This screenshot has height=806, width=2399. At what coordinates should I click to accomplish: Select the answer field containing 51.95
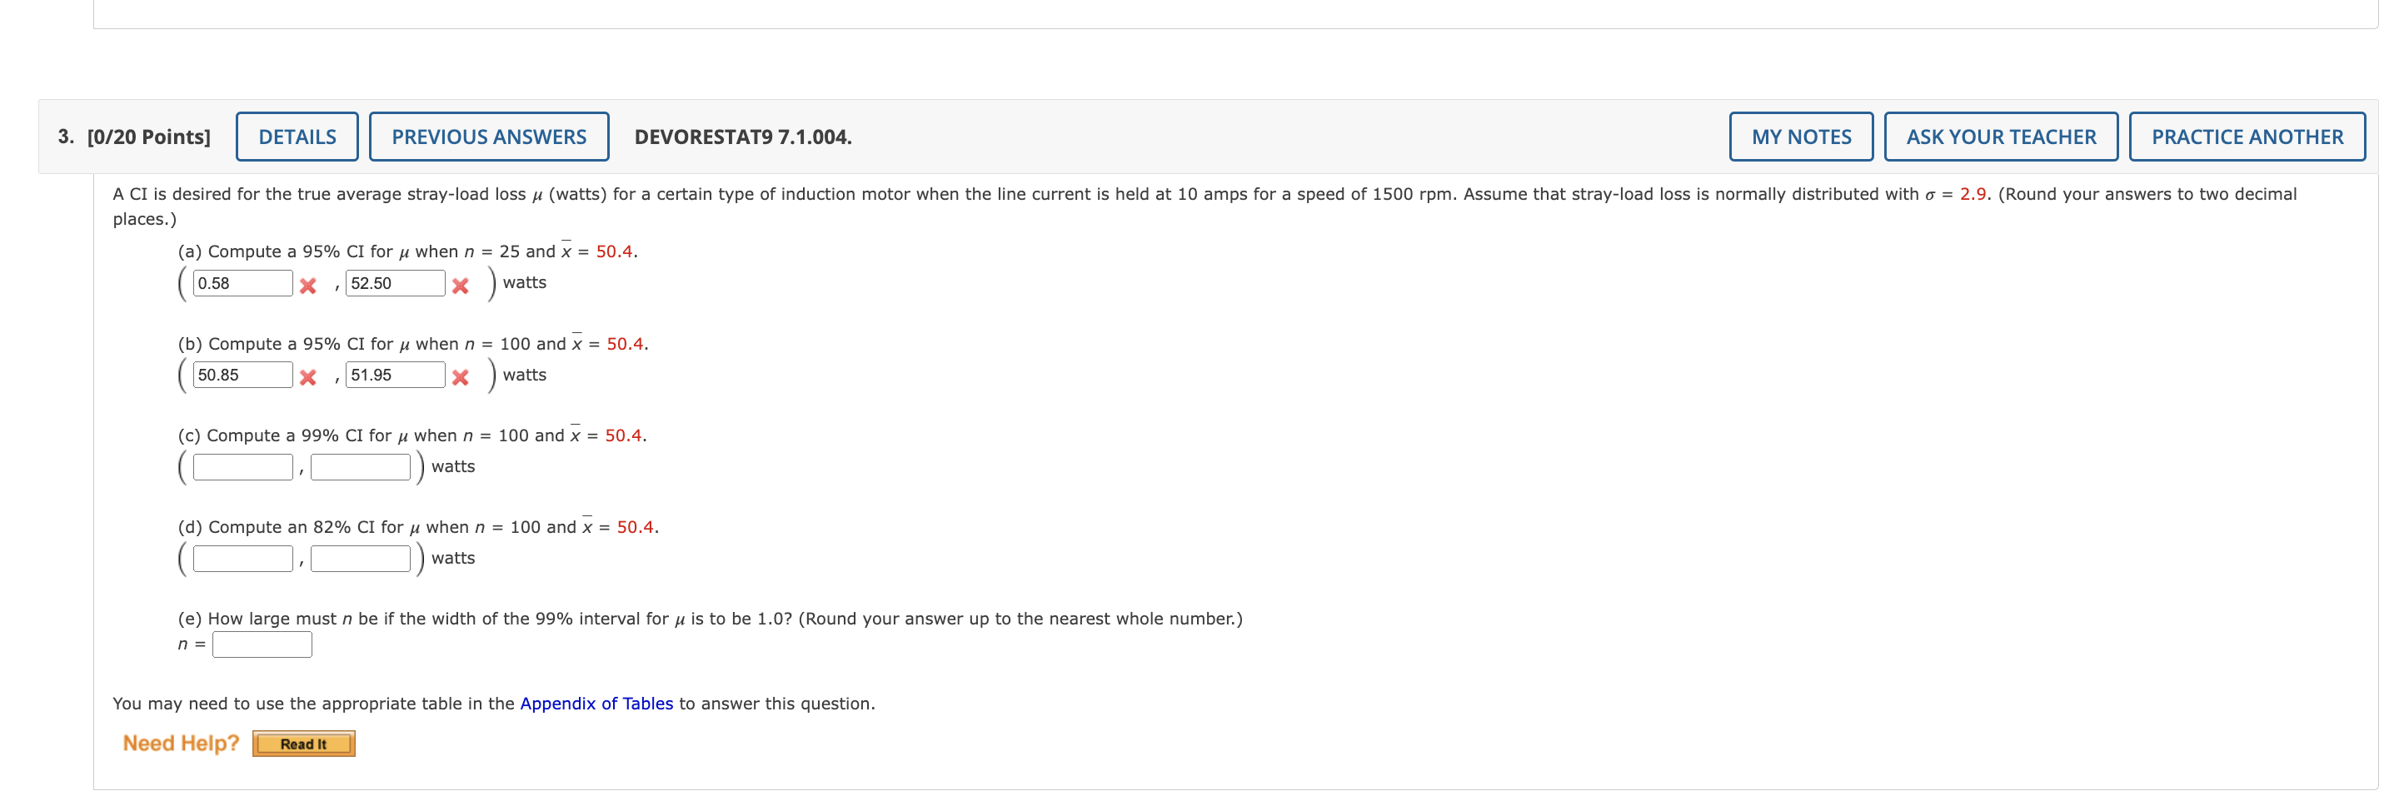[397, 374]
